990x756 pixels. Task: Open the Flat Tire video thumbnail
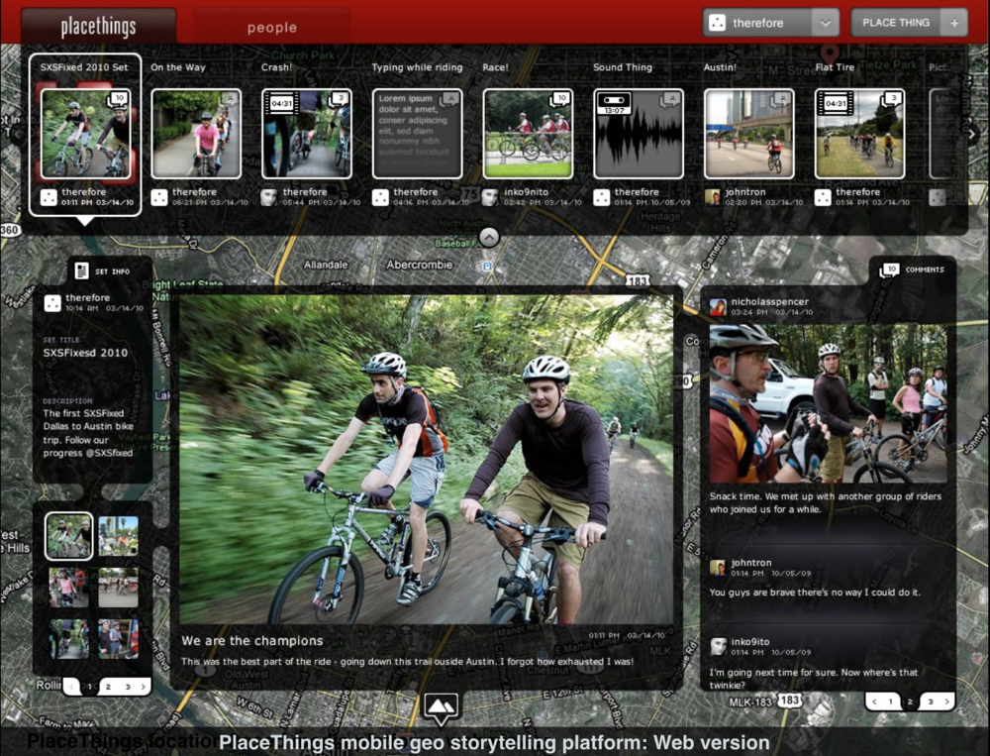(x=860, y=134)
